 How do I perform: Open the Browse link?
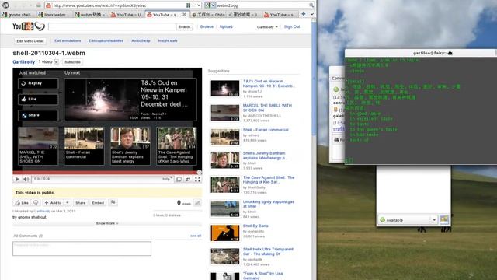[207, 26]
